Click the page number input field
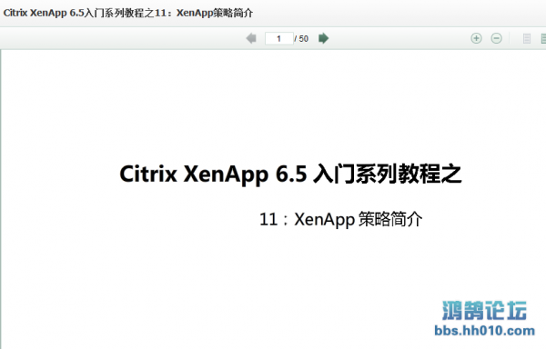Screen dimensions: 546x349 (279, 38)
